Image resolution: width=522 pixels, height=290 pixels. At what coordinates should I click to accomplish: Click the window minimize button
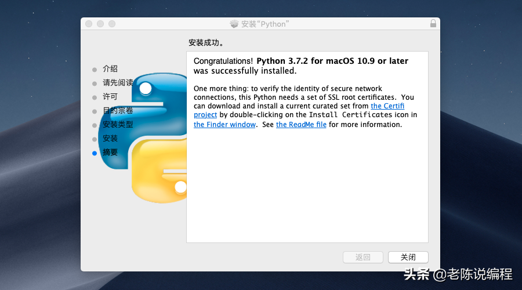[x=100, y=24]
